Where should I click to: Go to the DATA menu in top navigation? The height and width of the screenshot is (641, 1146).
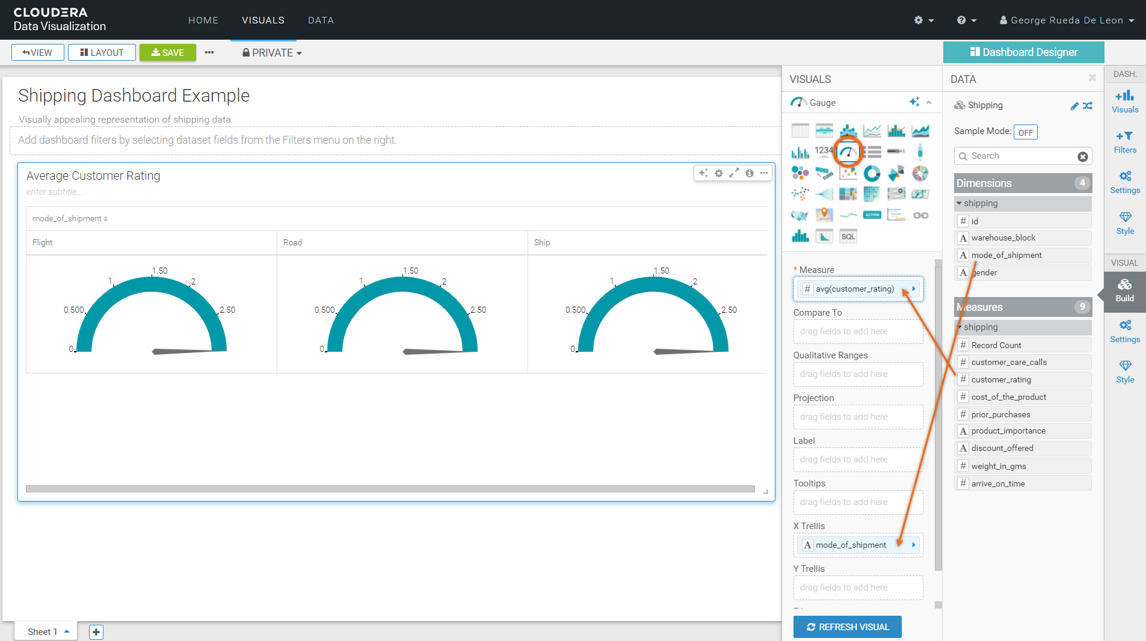point(321,20)
